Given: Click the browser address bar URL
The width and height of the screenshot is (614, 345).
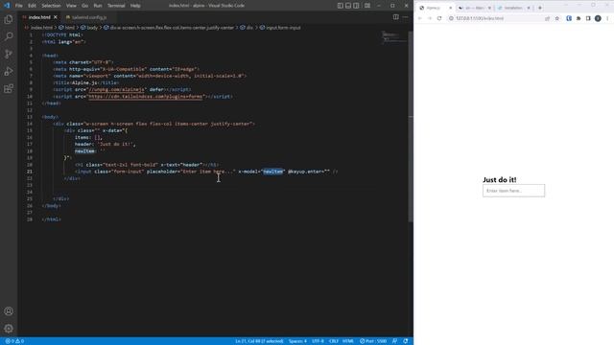Looking at the screenshot, I should [480, 18].
